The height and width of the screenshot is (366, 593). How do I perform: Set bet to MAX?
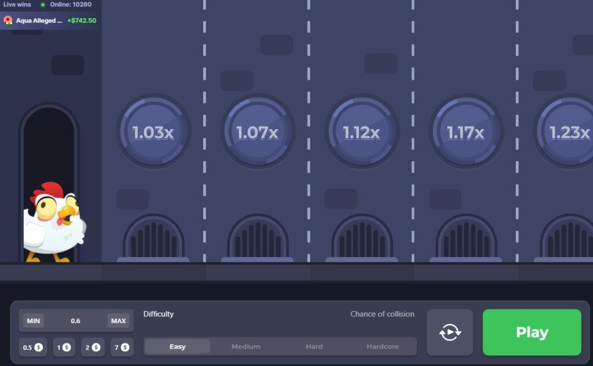pyautogui.click(x=118, y=321)
